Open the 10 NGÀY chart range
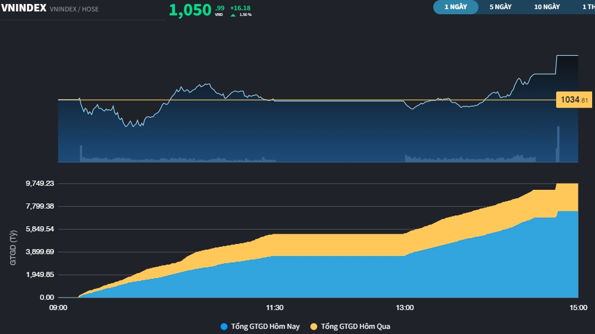The height and width of the screenshot is (334, 595). tap(546, 7)
